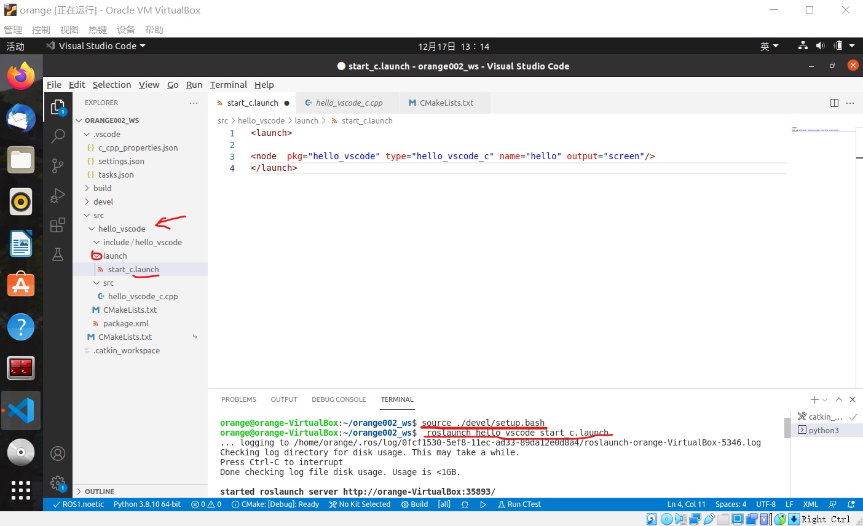Image resolution: width=863 pixels, height=526 pixels.
Task: Open the Run and Debug view
Action: coord(57,195)
